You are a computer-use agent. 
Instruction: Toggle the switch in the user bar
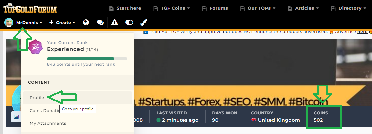pyautogui.click(x=129, y=22)
